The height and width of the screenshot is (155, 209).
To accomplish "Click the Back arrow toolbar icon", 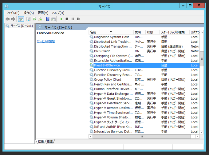I will [7, 19].
